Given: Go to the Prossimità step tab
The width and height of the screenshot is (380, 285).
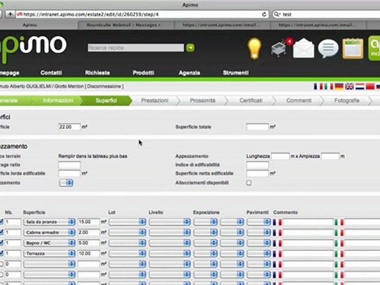Looking at the screenshot, I should (x=203, y=101).
